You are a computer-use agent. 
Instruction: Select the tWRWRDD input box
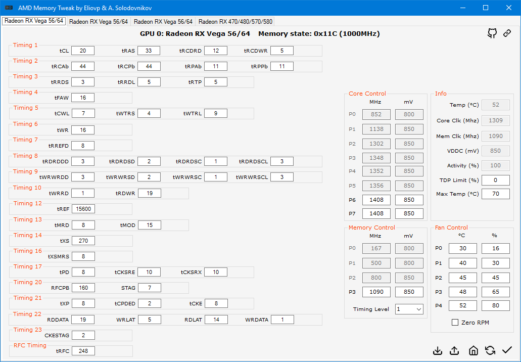[x=83, y=177]
